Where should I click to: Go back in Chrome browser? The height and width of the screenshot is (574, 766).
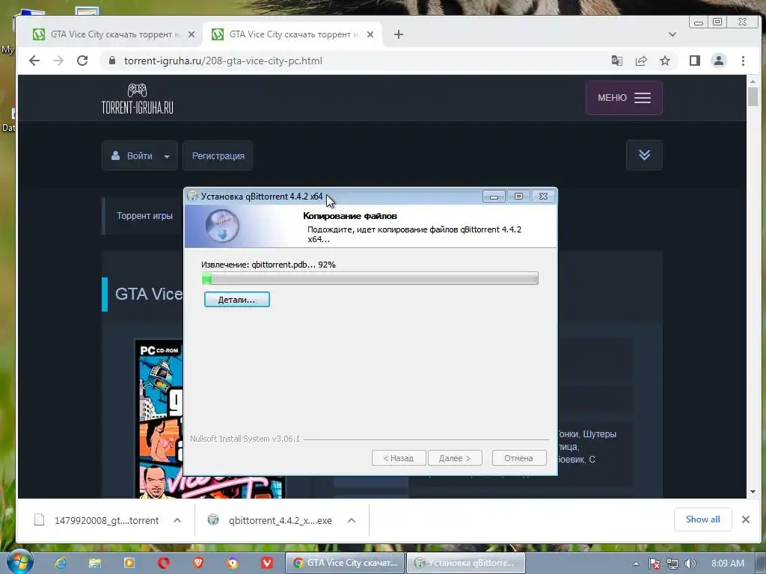[34, 61]
